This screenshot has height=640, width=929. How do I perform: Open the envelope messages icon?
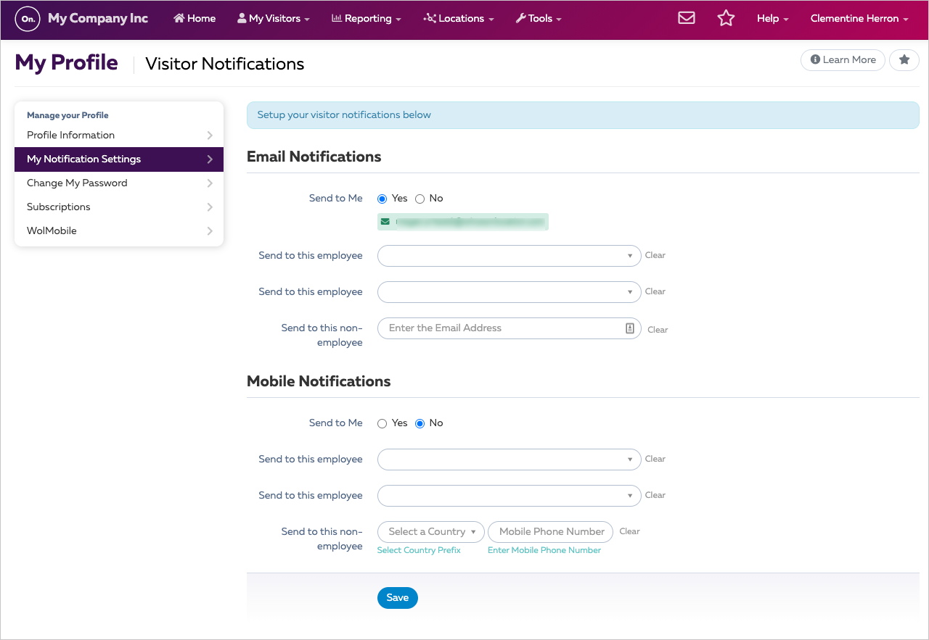(686, 17)
